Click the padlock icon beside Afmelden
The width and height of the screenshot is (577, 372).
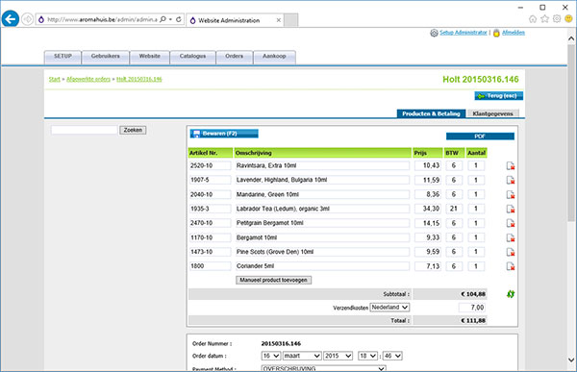[x=496, y=33]
